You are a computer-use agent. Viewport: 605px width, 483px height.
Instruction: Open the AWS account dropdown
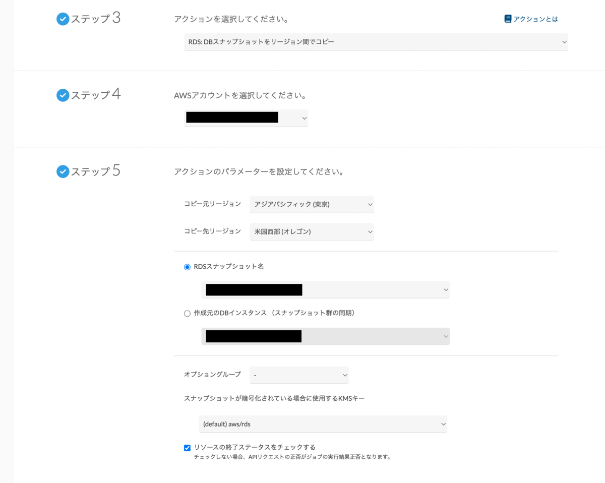pos(246,118)
